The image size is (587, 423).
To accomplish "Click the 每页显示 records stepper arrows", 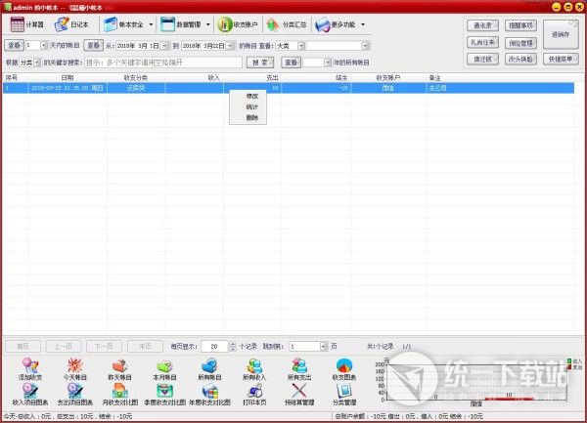I will 233,347.
